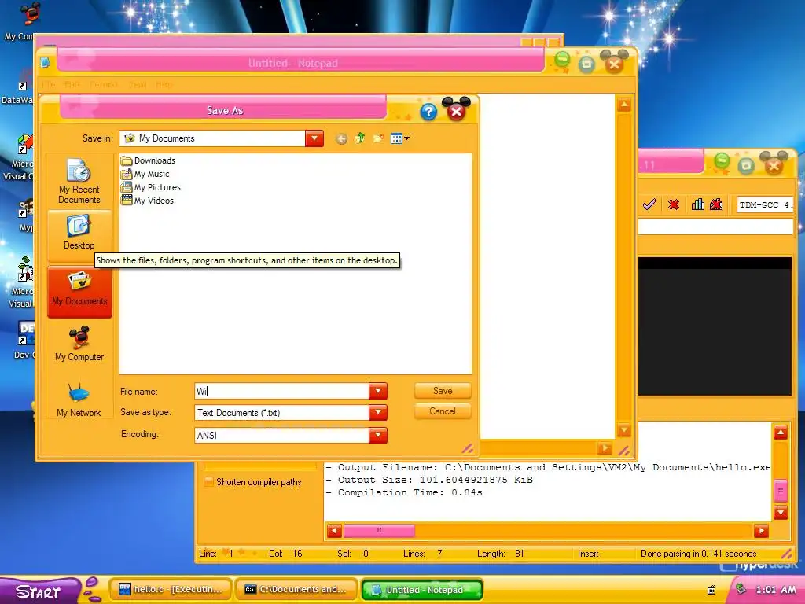Image resolution: width=805 pixels, height=604 pixels.
Task: Close the Save As dialog
Action: (x=456, y=110)
